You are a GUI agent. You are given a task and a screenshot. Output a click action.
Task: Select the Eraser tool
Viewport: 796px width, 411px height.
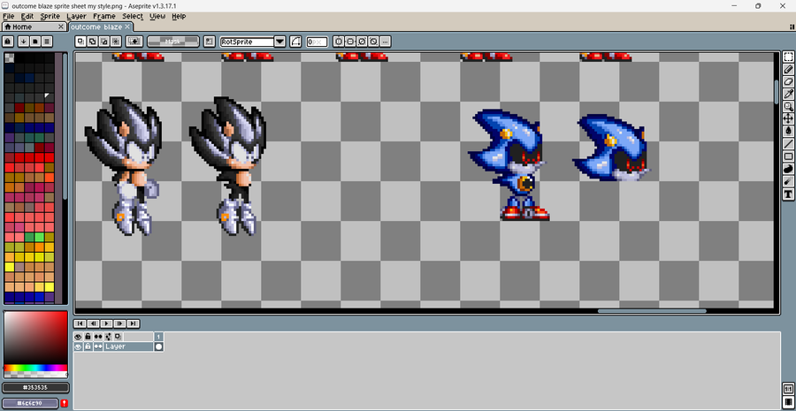(788, 81)
